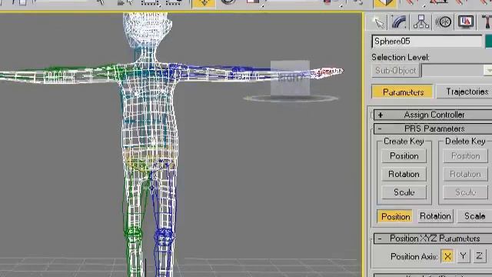Click the Sphere05 object name field
The width and height of the screenshot is (492, 277).
pos(427,42)
